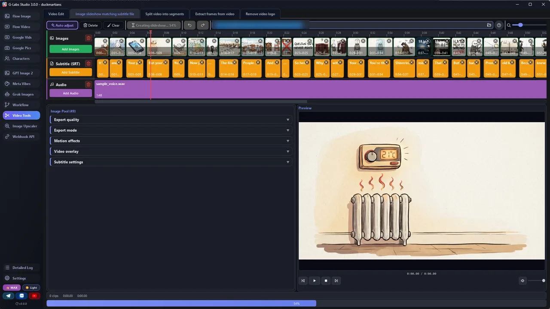Open the Settings page

click(x=21, y=278)
